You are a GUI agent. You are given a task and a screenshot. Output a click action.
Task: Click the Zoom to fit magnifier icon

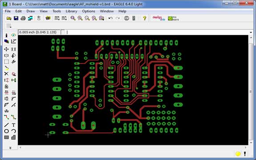coord(73,18)
